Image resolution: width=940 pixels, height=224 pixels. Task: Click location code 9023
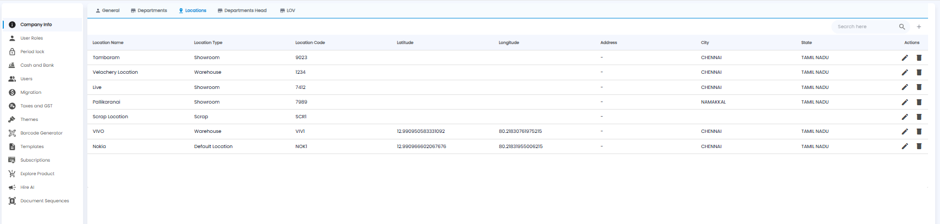click(301, 57)
